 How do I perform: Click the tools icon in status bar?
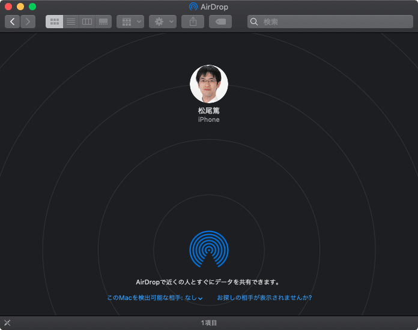[x=7, y=323]
